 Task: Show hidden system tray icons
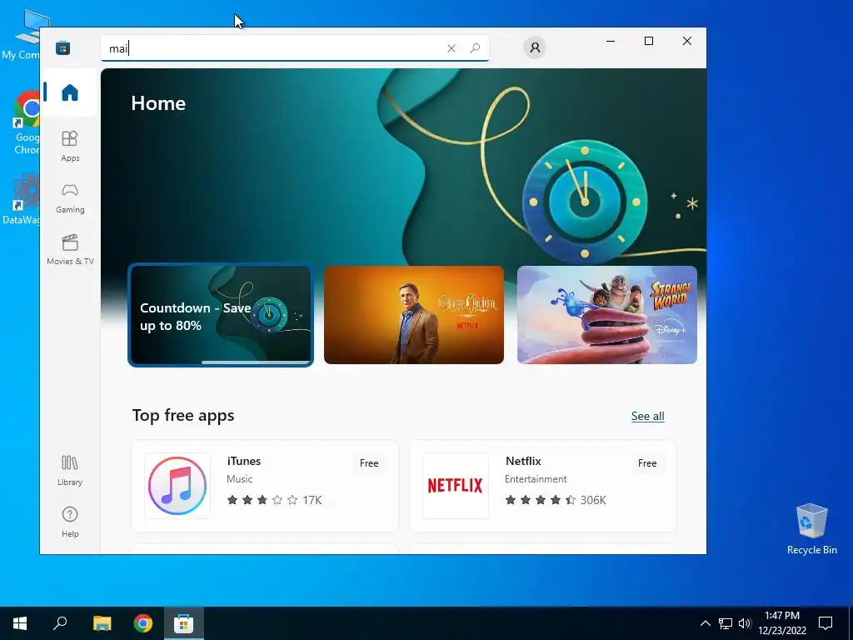click(705, 623)
